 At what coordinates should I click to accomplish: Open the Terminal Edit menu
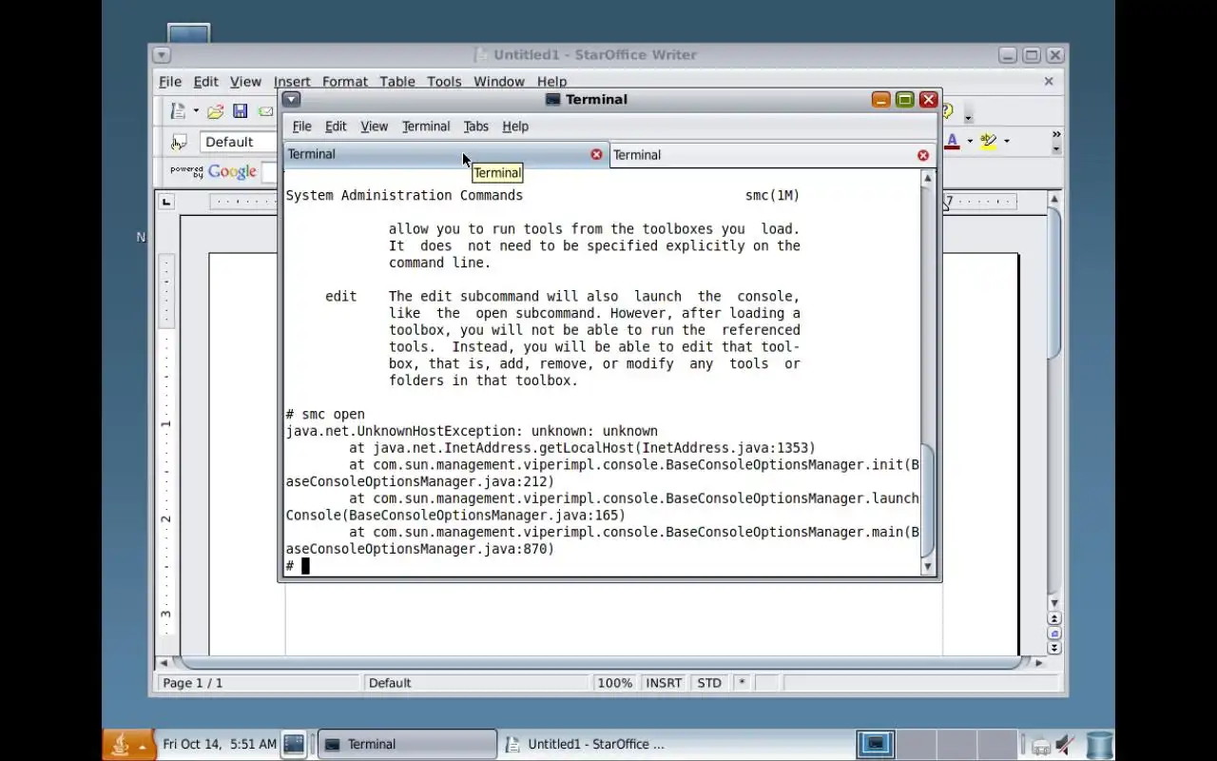pos(336,127)
